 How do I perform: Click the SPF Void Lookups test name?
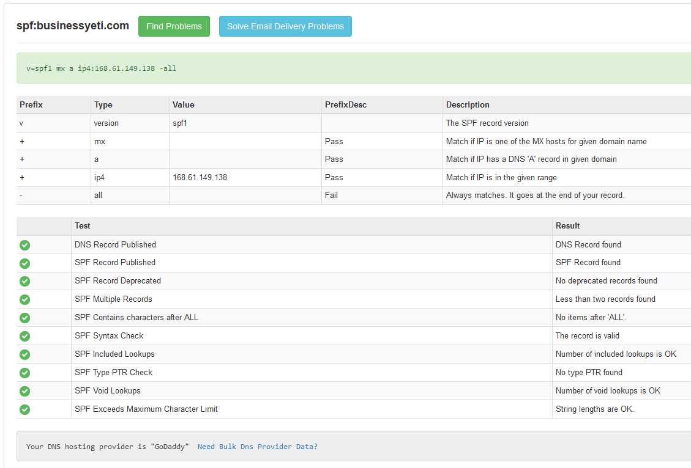[x=108, y=390]
